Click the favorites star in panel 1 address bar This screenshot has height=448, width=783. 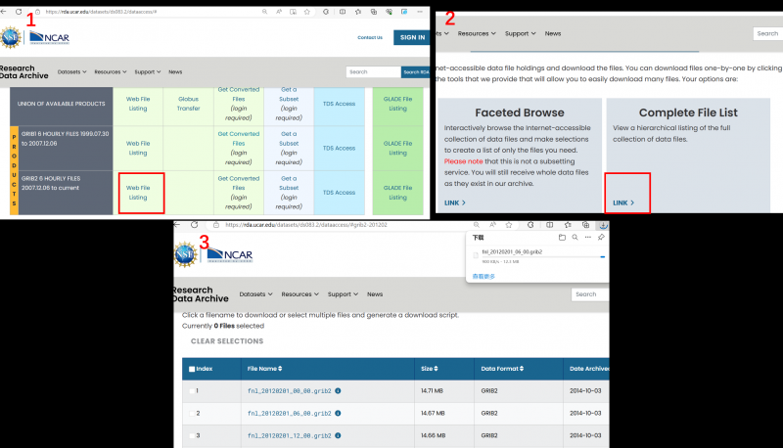(x=308, y=11)
